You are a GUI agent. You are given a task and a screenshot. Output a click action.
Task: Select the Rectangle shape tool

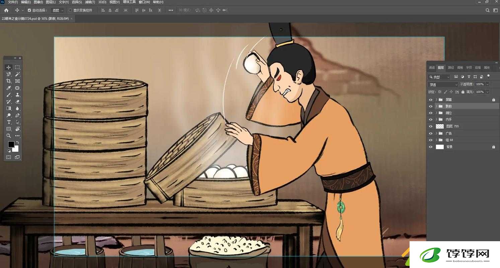tap(9, 129)
